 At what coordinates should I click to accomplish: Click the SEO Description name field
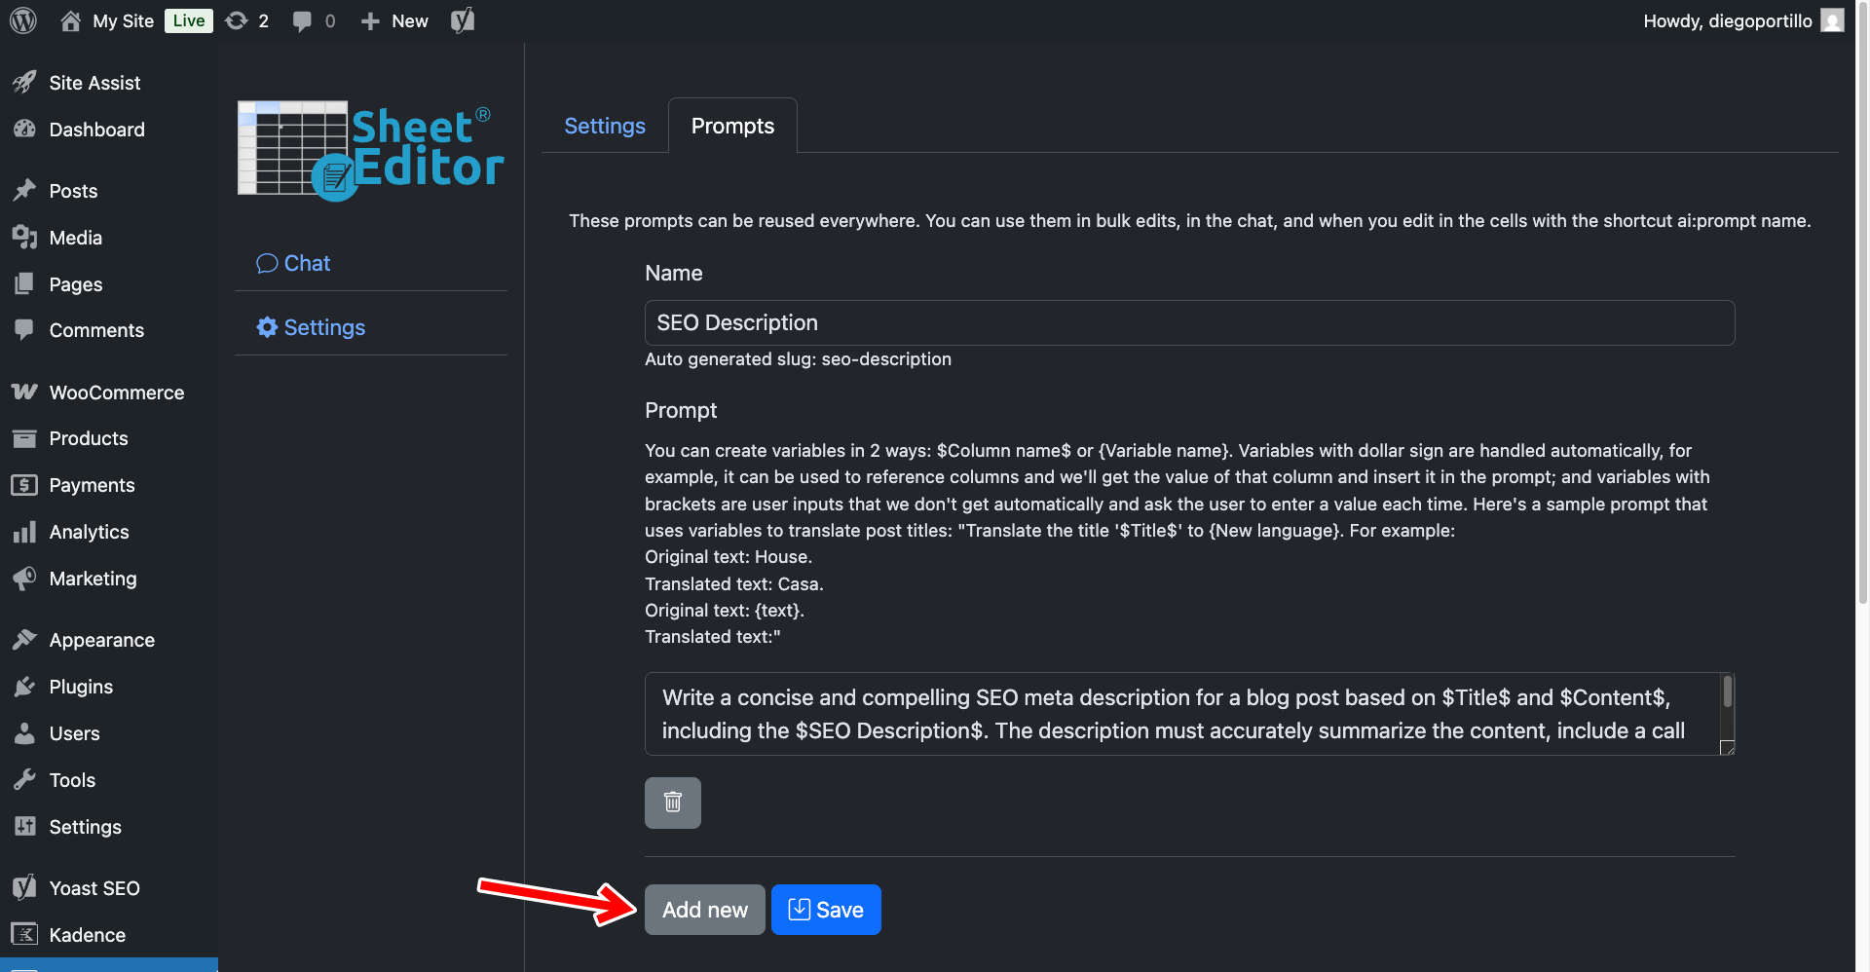click(1188, 322)
